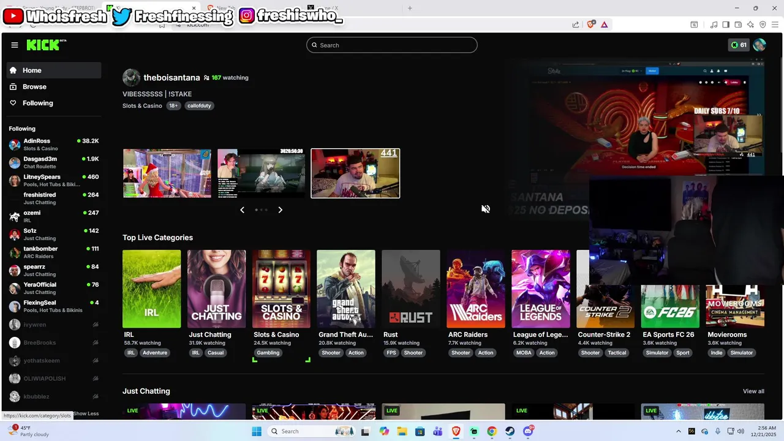784x441 pixels.
Task: Open the IRL category card
Action: pyautogui.click(x=151, y=289)
